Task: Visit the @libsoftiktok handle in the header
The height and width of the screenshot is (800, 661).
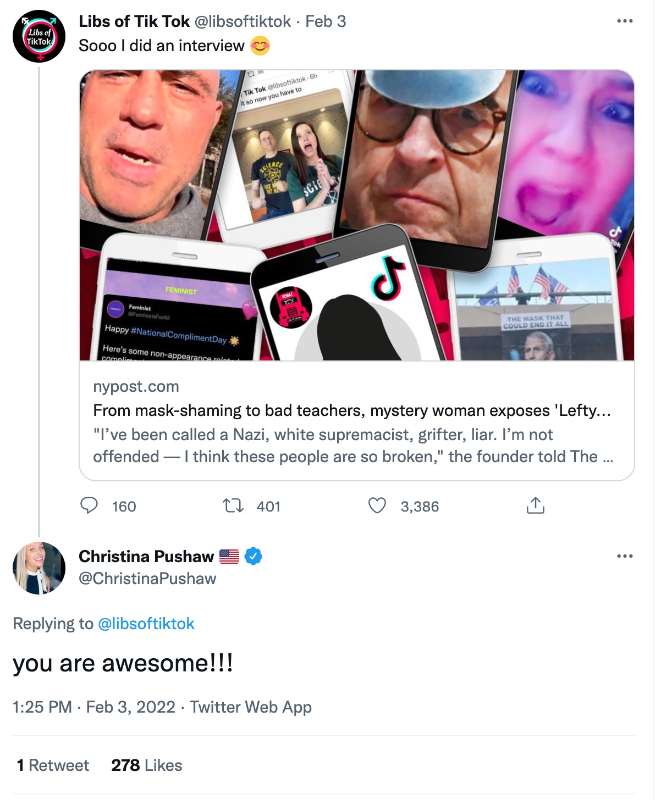Action: pos(243,21)
